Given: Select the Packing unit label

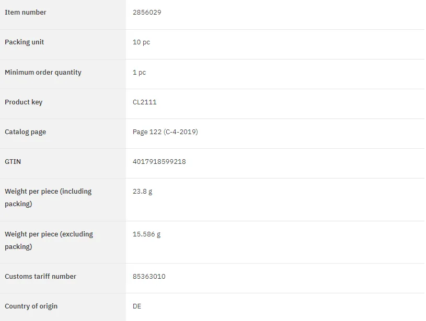Looking at the screenshot, I should (x=24, y=42).
